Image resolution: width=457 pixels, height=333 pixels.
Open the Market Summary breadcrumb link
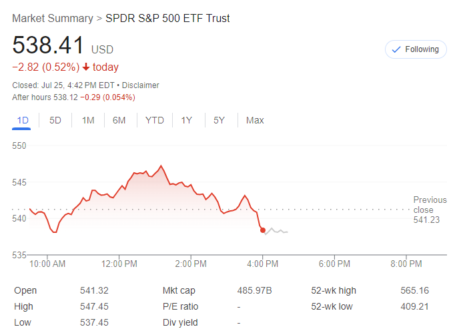point(53,18)
